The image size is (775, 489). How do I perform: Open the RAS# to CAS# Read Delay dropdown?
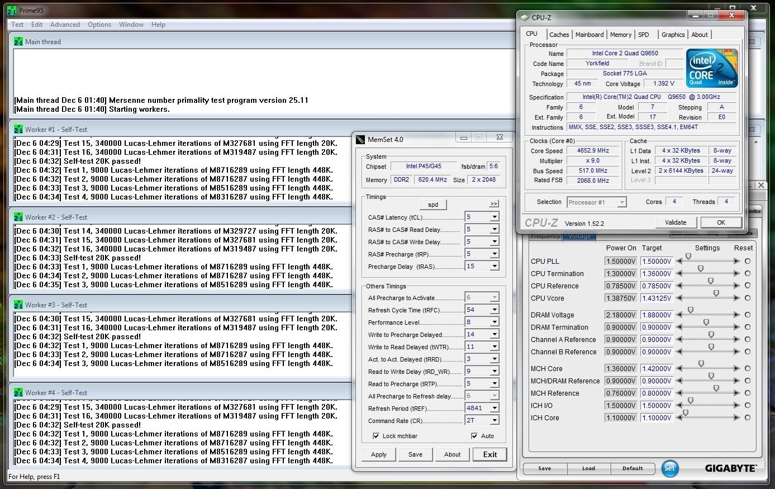(494, 229)
